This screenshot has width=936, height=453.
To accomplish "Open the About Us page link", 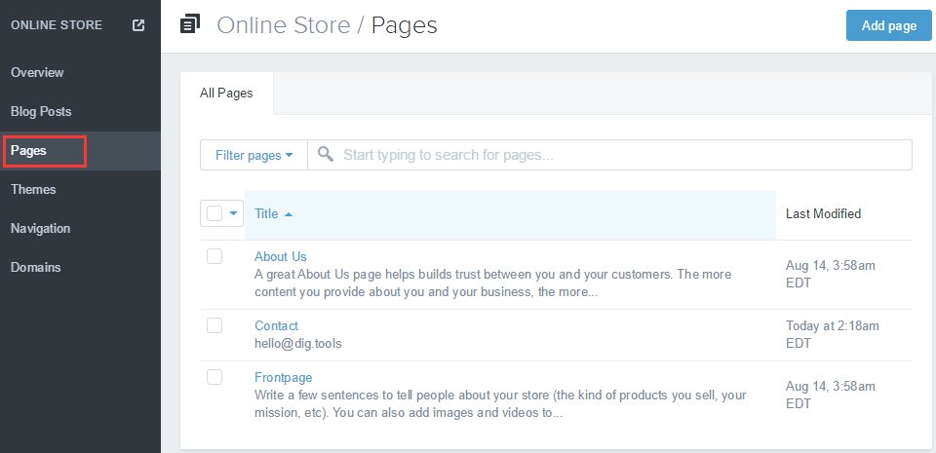I will click(x=281, y=256).
